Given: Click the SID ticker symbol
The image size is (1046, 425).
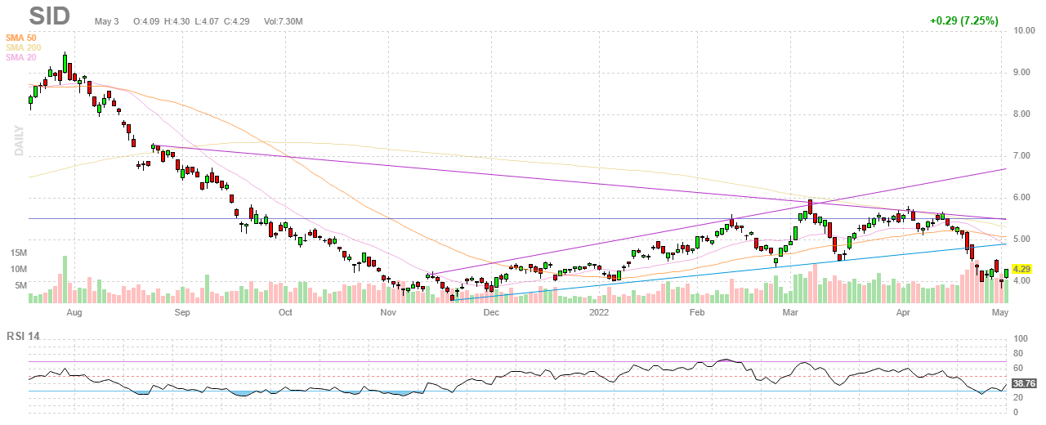Looking at the screenshot, I should (x=50, y=16).
